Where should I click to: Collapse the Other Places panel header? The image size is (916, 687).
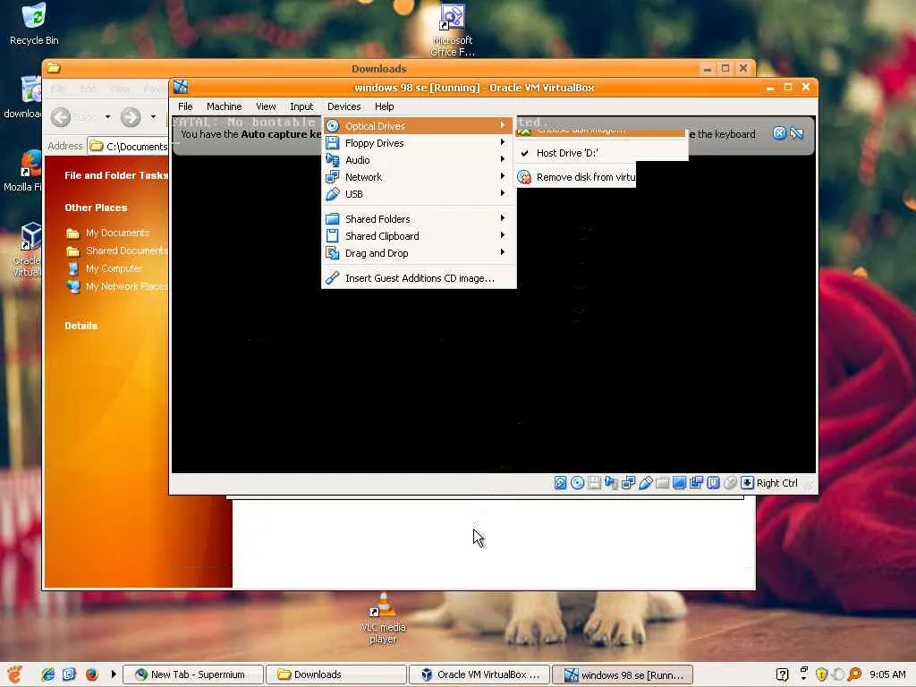pyautogui.click(x=96, y=208)
